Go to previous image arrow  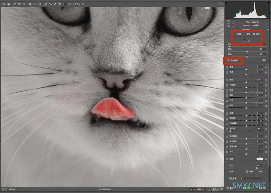(x=191, y=189)
